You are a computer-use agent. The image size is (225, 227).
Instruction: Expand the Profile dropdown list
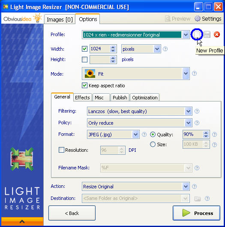pos(186,35)
